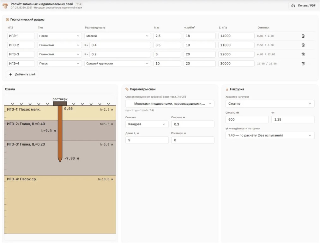Delete the ИГЭ-3 layer row
Viewport: 320px width, 243px height.
click(x=303, y=54)
